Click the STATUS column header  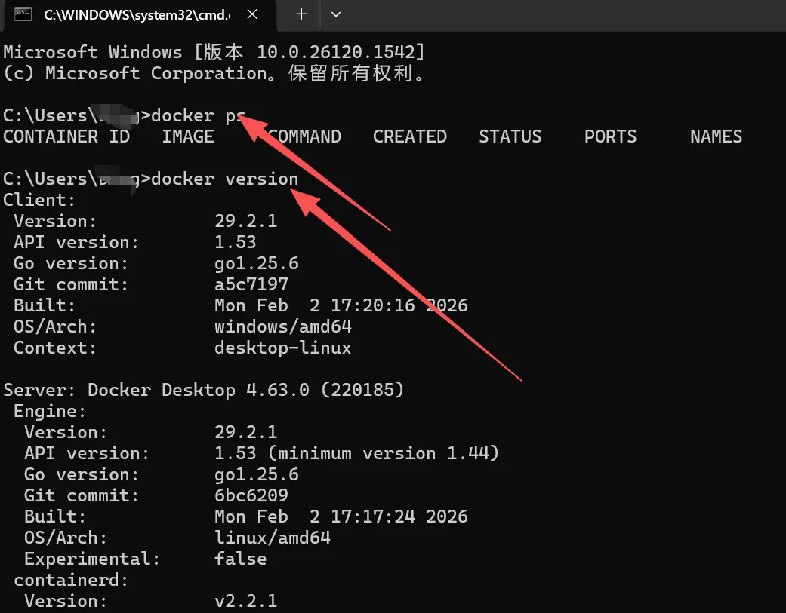click(510, 137)
